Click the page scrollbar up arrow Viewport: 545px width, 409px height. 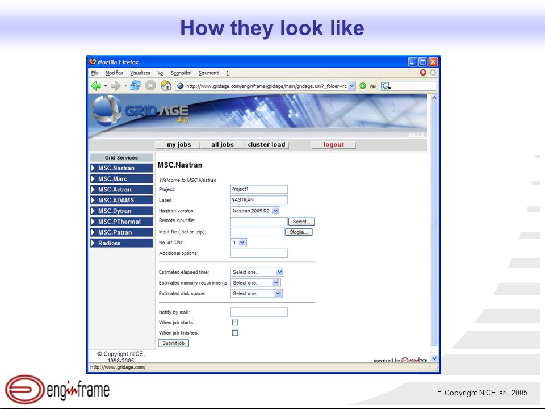[434, 98]
